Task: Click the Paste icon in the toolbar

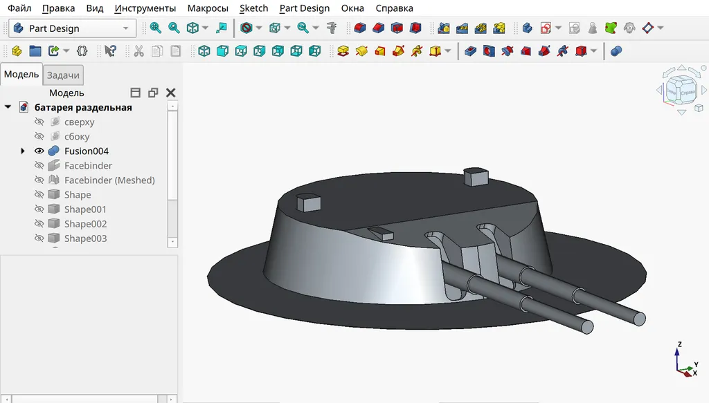Action: [x=176, y=50]
